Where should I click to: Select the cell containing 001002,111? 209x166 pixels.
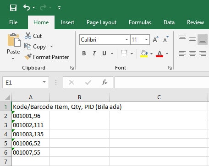(31, 125)
